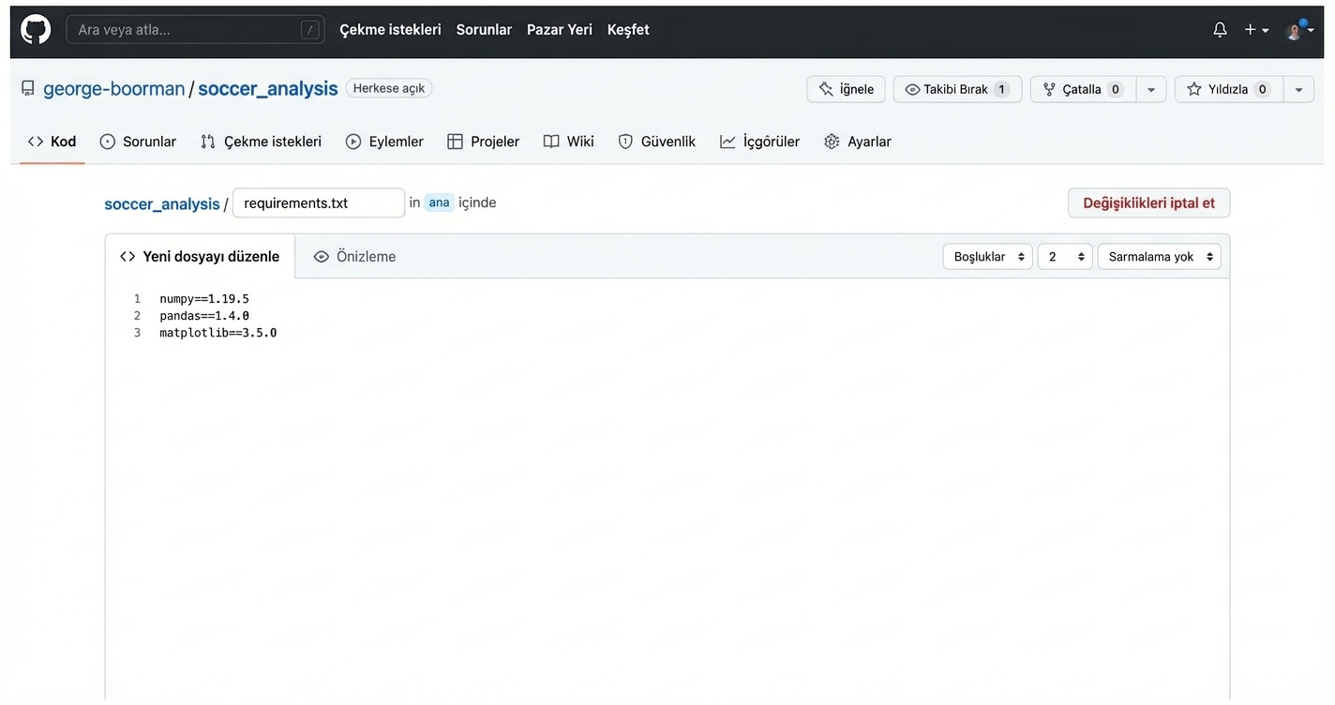Open the Ayarlar settings tab
1335x705 pixels.
pyautogui.click(x=857, y=142)
